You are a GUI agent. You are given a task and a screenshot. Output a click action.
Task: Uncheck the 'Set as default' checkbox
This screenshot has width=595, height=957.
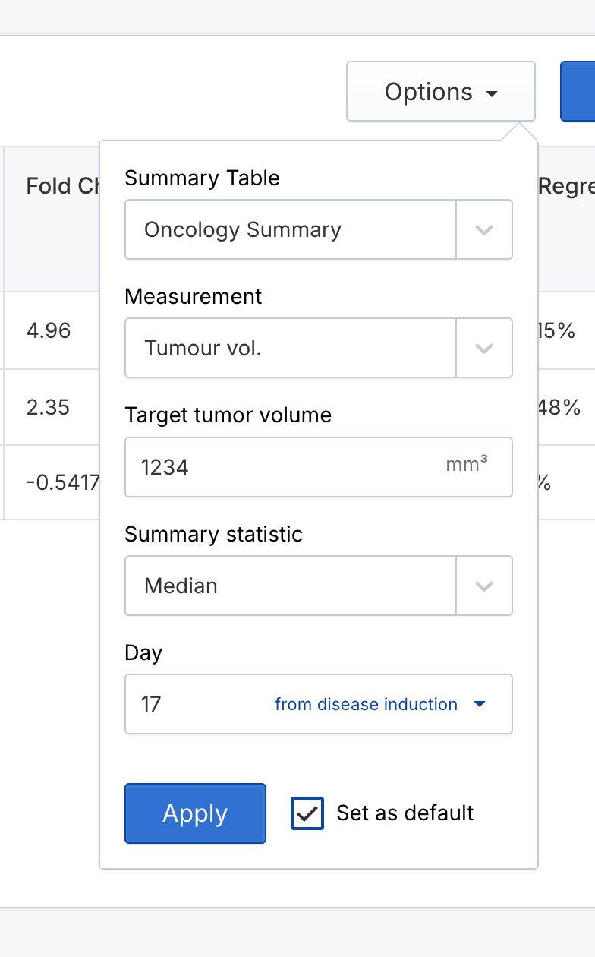point(307,813)
